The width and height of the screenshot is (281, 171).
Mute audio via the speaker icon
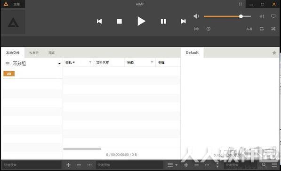(196, 16)
